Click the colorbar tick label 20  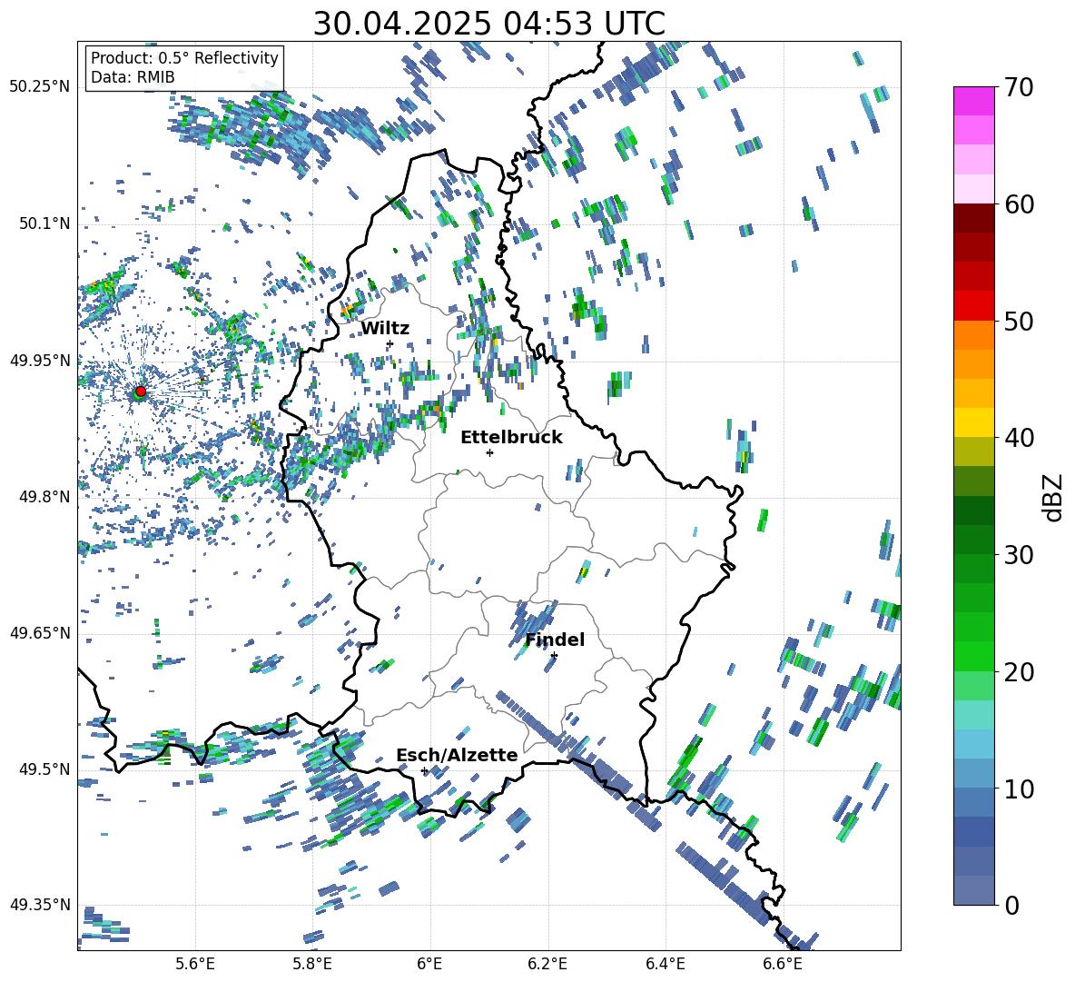[1018, 672]
